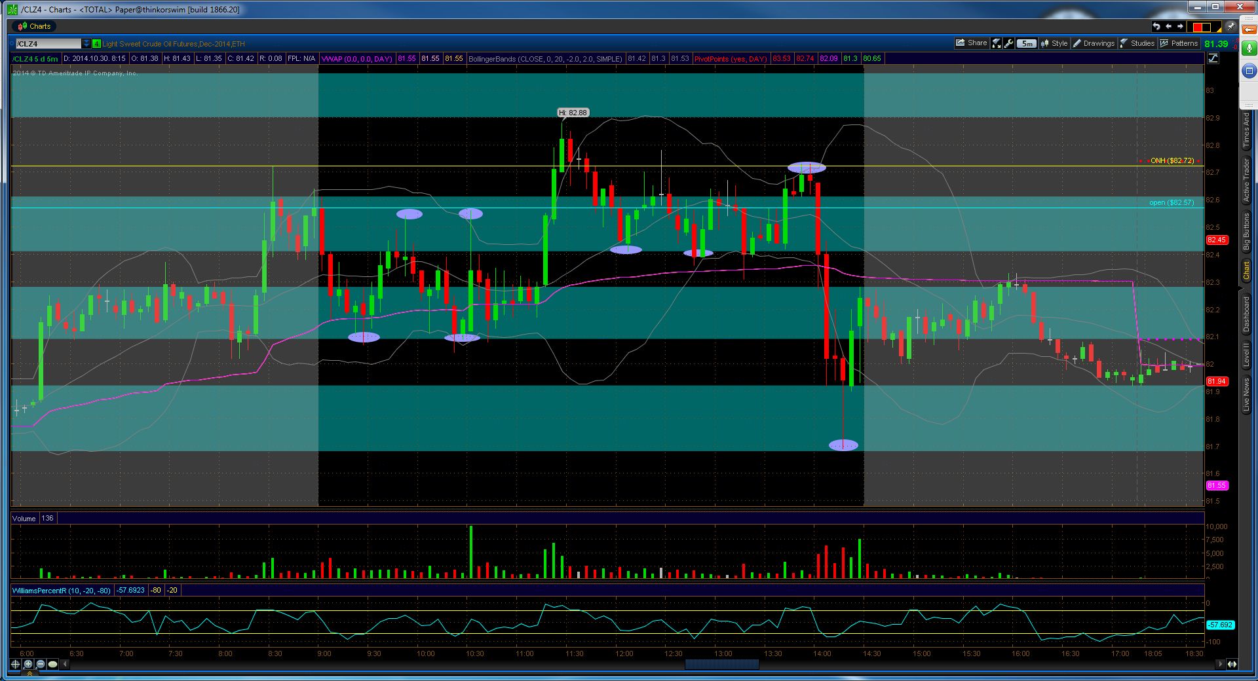Click the scroll right arrow at bottom
Screen dimensions: 1258x681
1220,664
